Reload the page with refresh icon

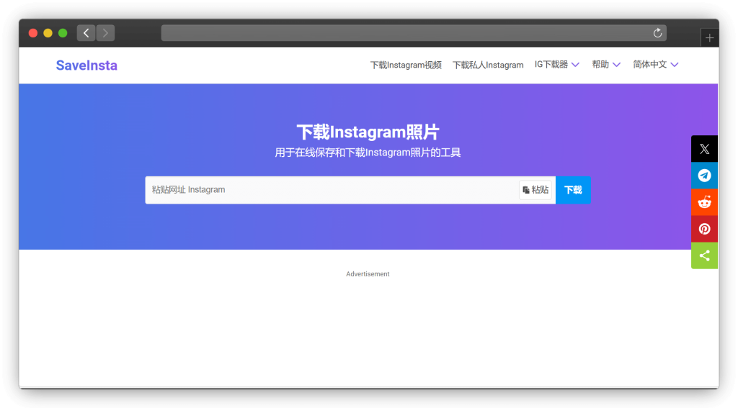click(x=657, y=33)
